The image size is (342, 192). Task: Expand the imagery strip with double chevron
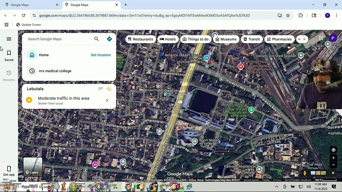(x=333, y=173)
